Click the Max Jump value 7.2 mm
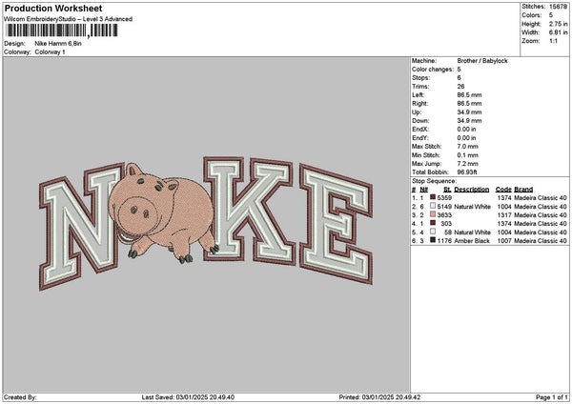Viewport: 572px width, 404px height. (x=467, y=164)
